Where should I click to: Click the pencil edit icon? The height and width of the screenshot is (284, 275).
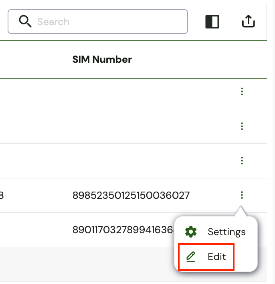click(191, 257)
